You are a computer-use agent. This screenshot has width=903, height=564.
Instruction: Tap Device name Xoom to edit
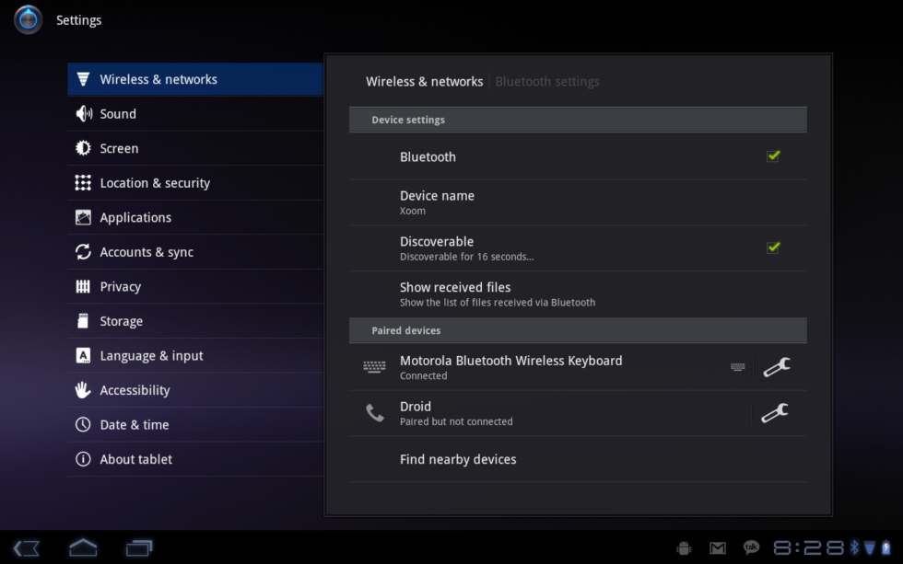click(x=437, y=202)
